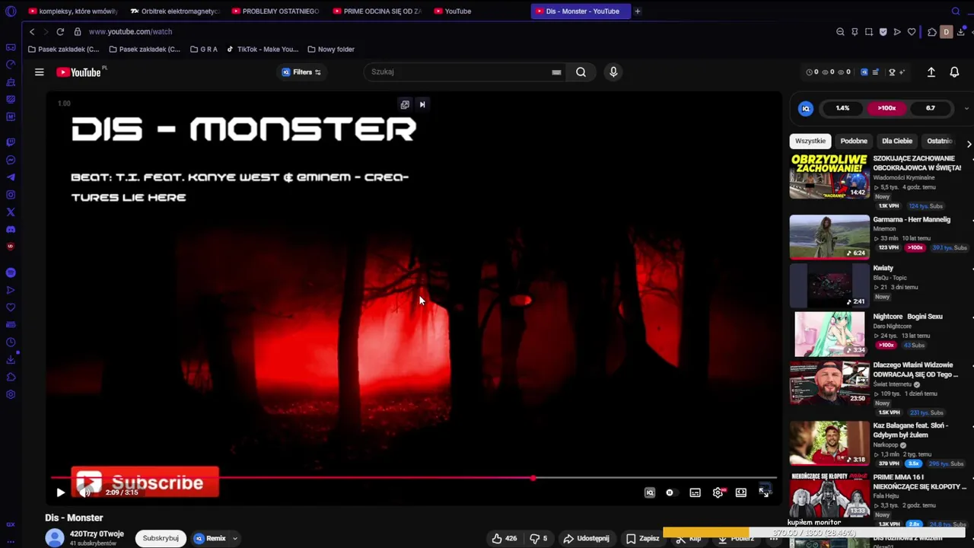
Task: Go back with the browser back arrow
Action: [32, 32]
